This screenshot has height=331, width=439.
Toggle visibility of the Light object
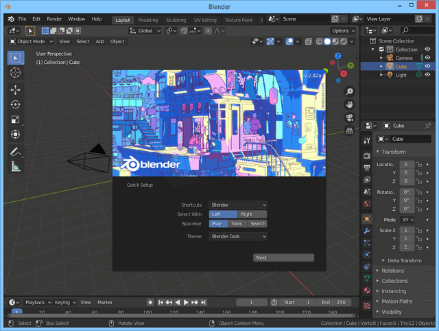427,75
